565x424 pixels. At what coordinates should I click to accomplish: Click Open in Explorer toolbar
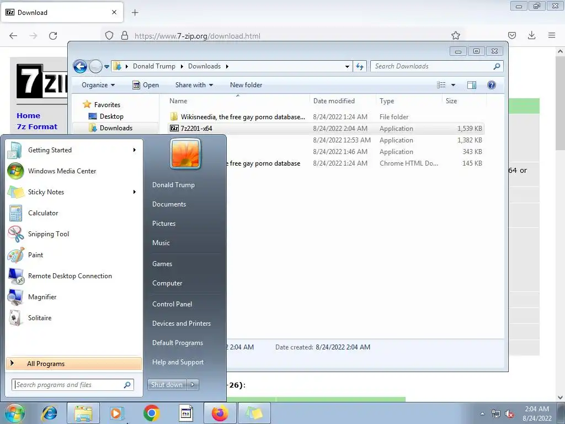(x=146, y=85)
